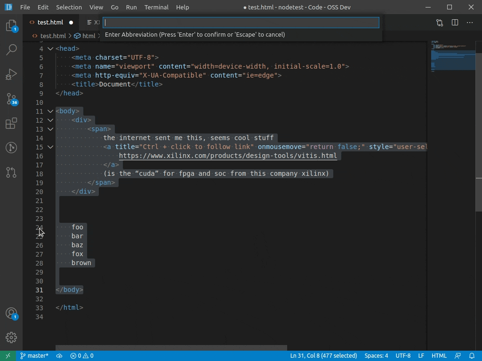Open the Help menu
Viewport: 482px width, 361px height.
pos(183,7)
